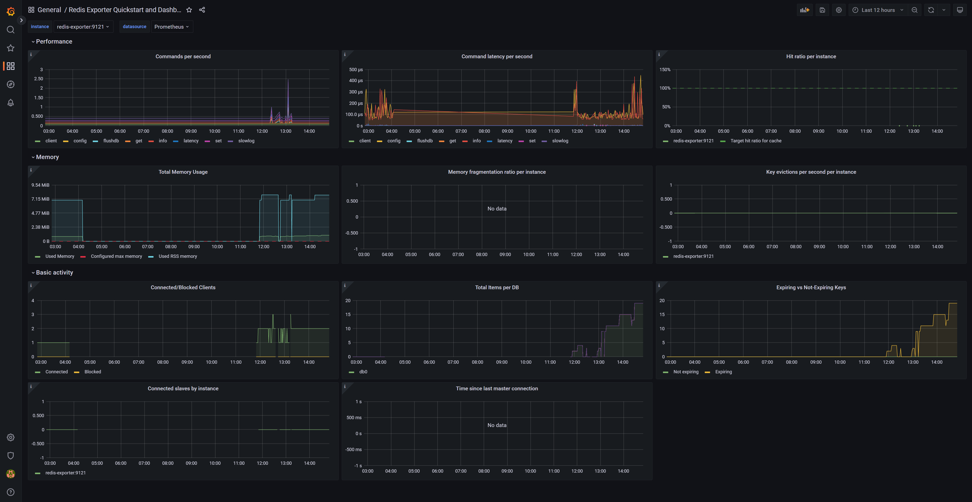
Task: Toggle Used RSS memory legend series
Action: [177, 256]
